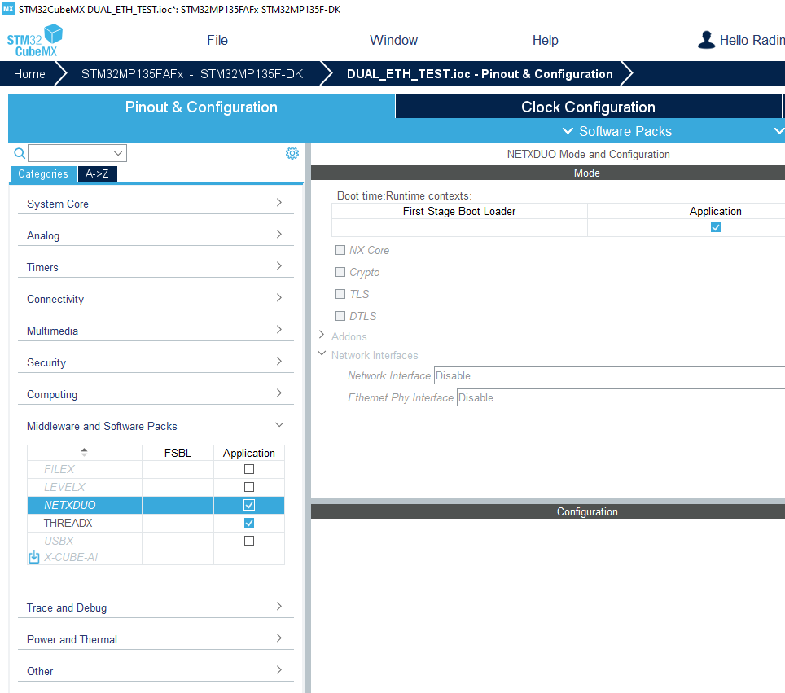The width and height of the screenshot is (785, 693).
Task: Open the settings gear above the mode panel
Action: click(292, 152)
